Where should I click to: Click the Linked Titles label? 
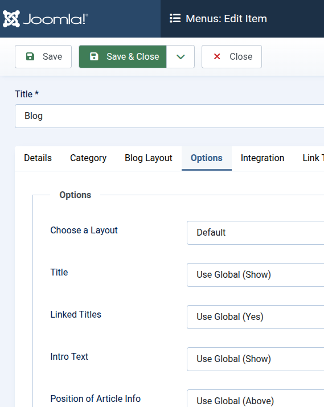pyautogui.click(x=76, y=314)
